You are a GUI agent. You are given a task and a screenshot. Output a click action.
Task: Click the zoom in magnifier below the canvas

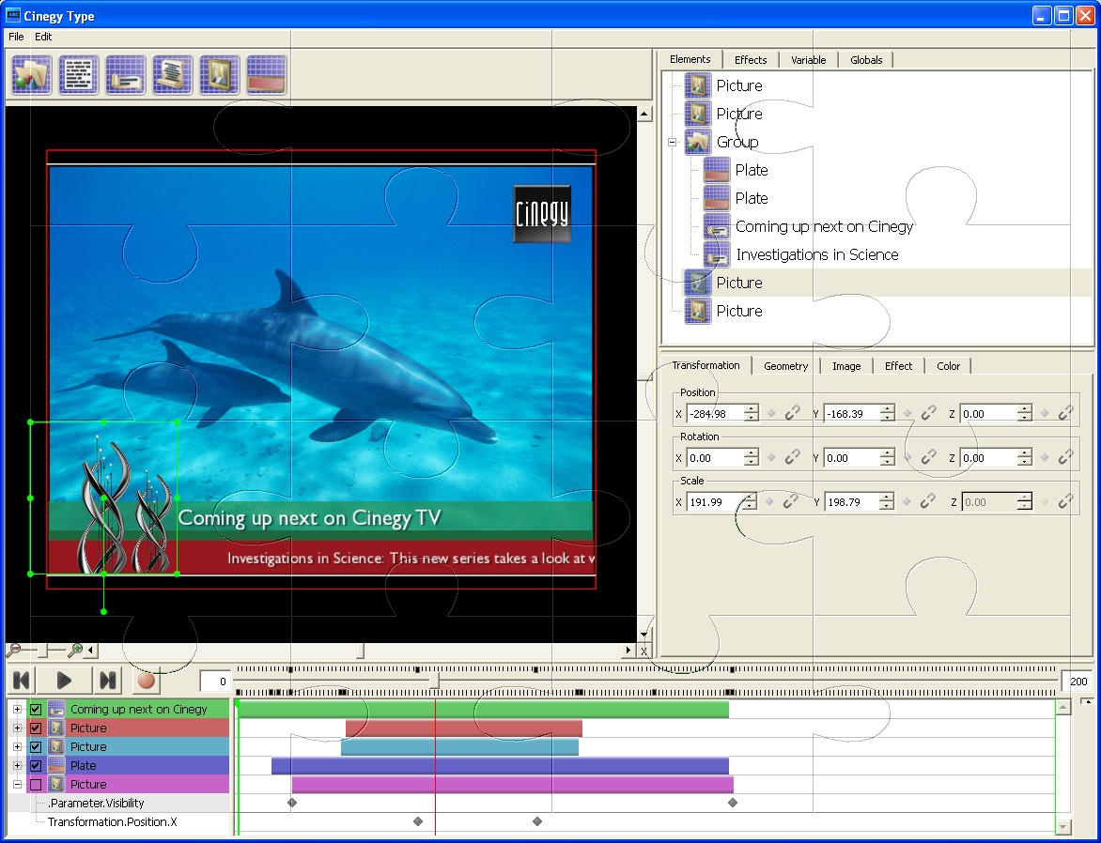[75, 651]
